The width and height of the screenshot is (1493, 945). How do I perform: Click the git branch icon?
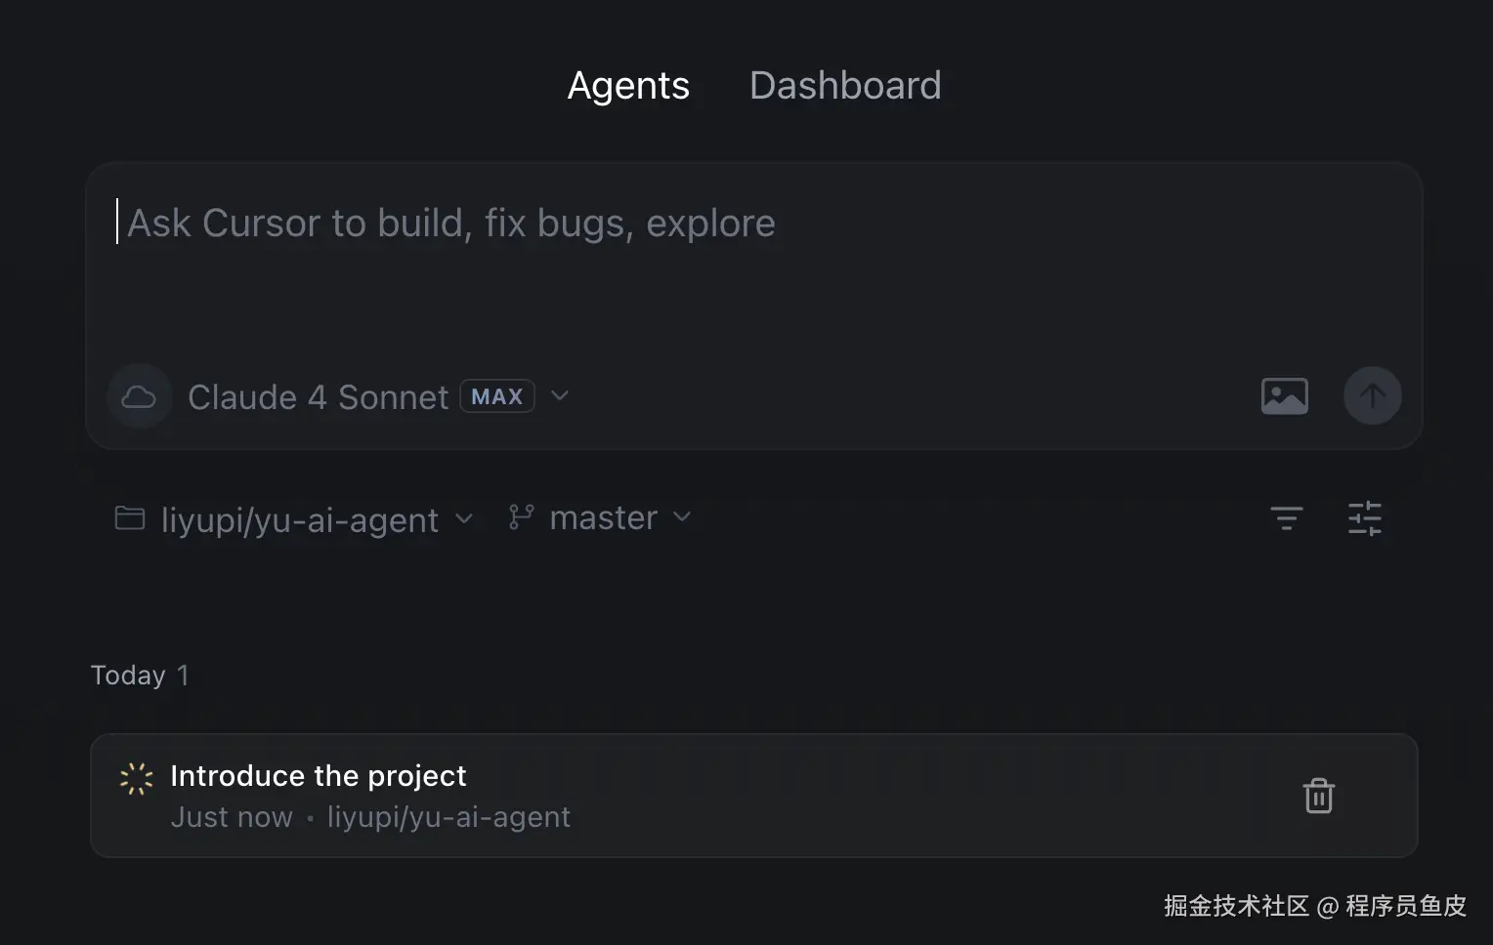pyautogui.click(x=521, y=516)
